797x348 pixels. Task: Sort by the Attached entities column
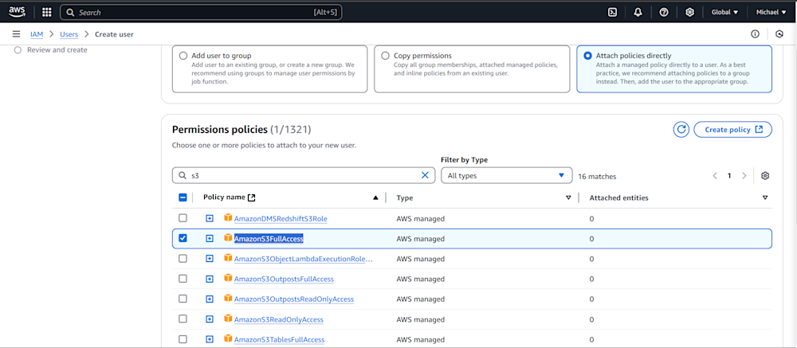coord(765,197)
